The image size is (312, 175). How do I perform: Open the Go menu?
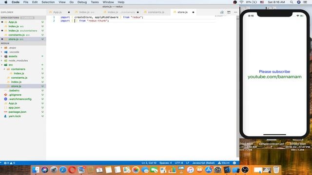(72, 2)
